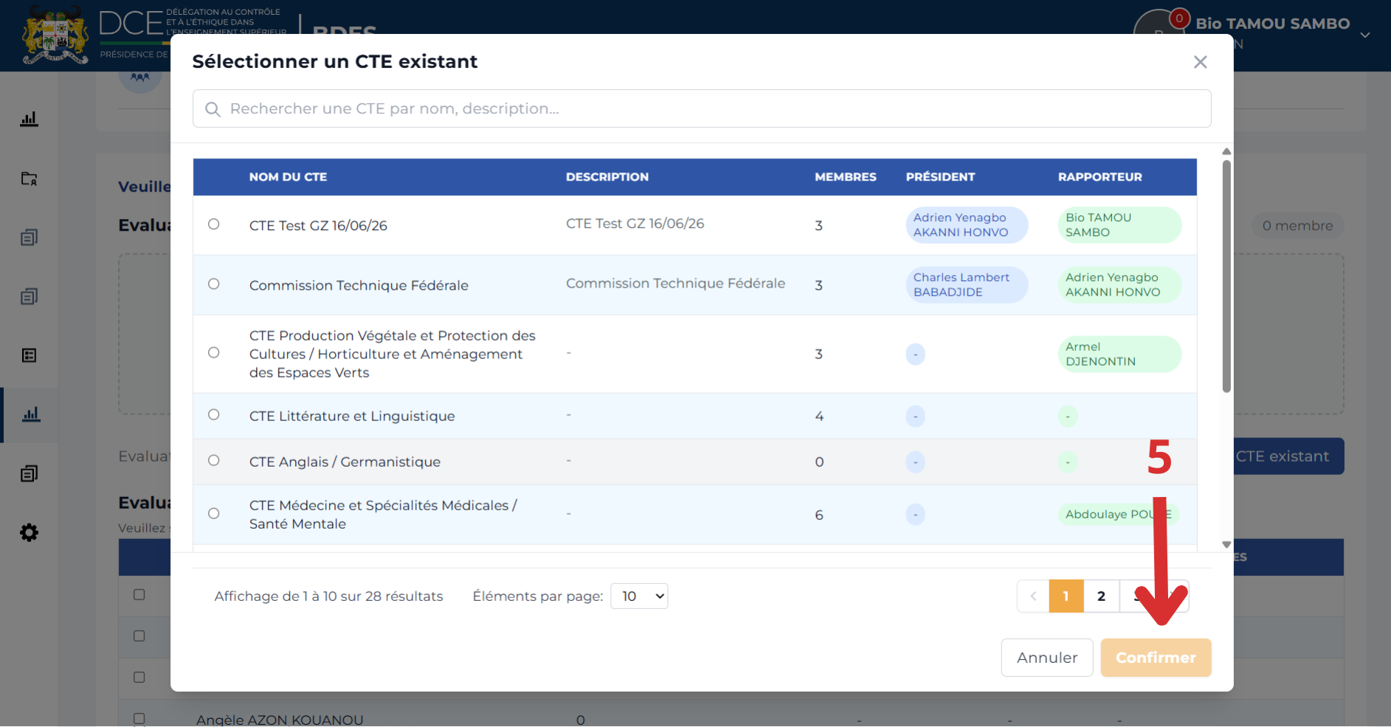The image size is (1391, 727).
Task: Select Commission Technique Fédérale radio button
Action: click(214, 284)
